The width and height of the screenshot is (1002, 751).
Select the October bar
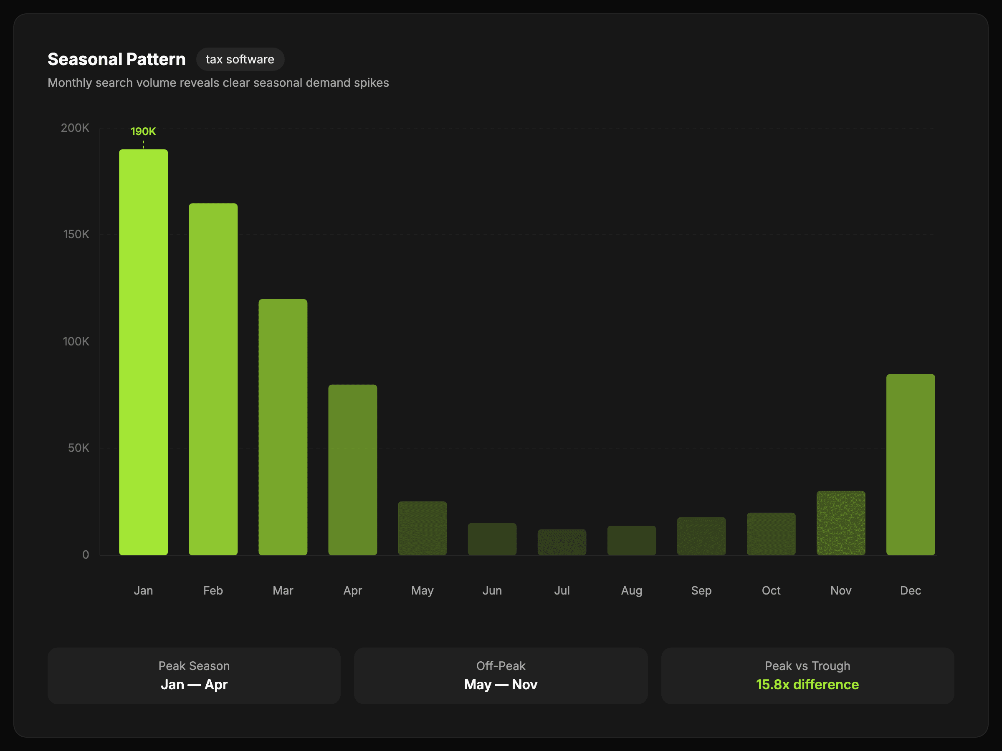click(x=771, y=534)
